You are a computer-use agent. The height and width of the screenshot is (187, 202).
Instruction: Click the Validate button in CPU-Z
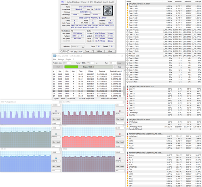point(99,51)
